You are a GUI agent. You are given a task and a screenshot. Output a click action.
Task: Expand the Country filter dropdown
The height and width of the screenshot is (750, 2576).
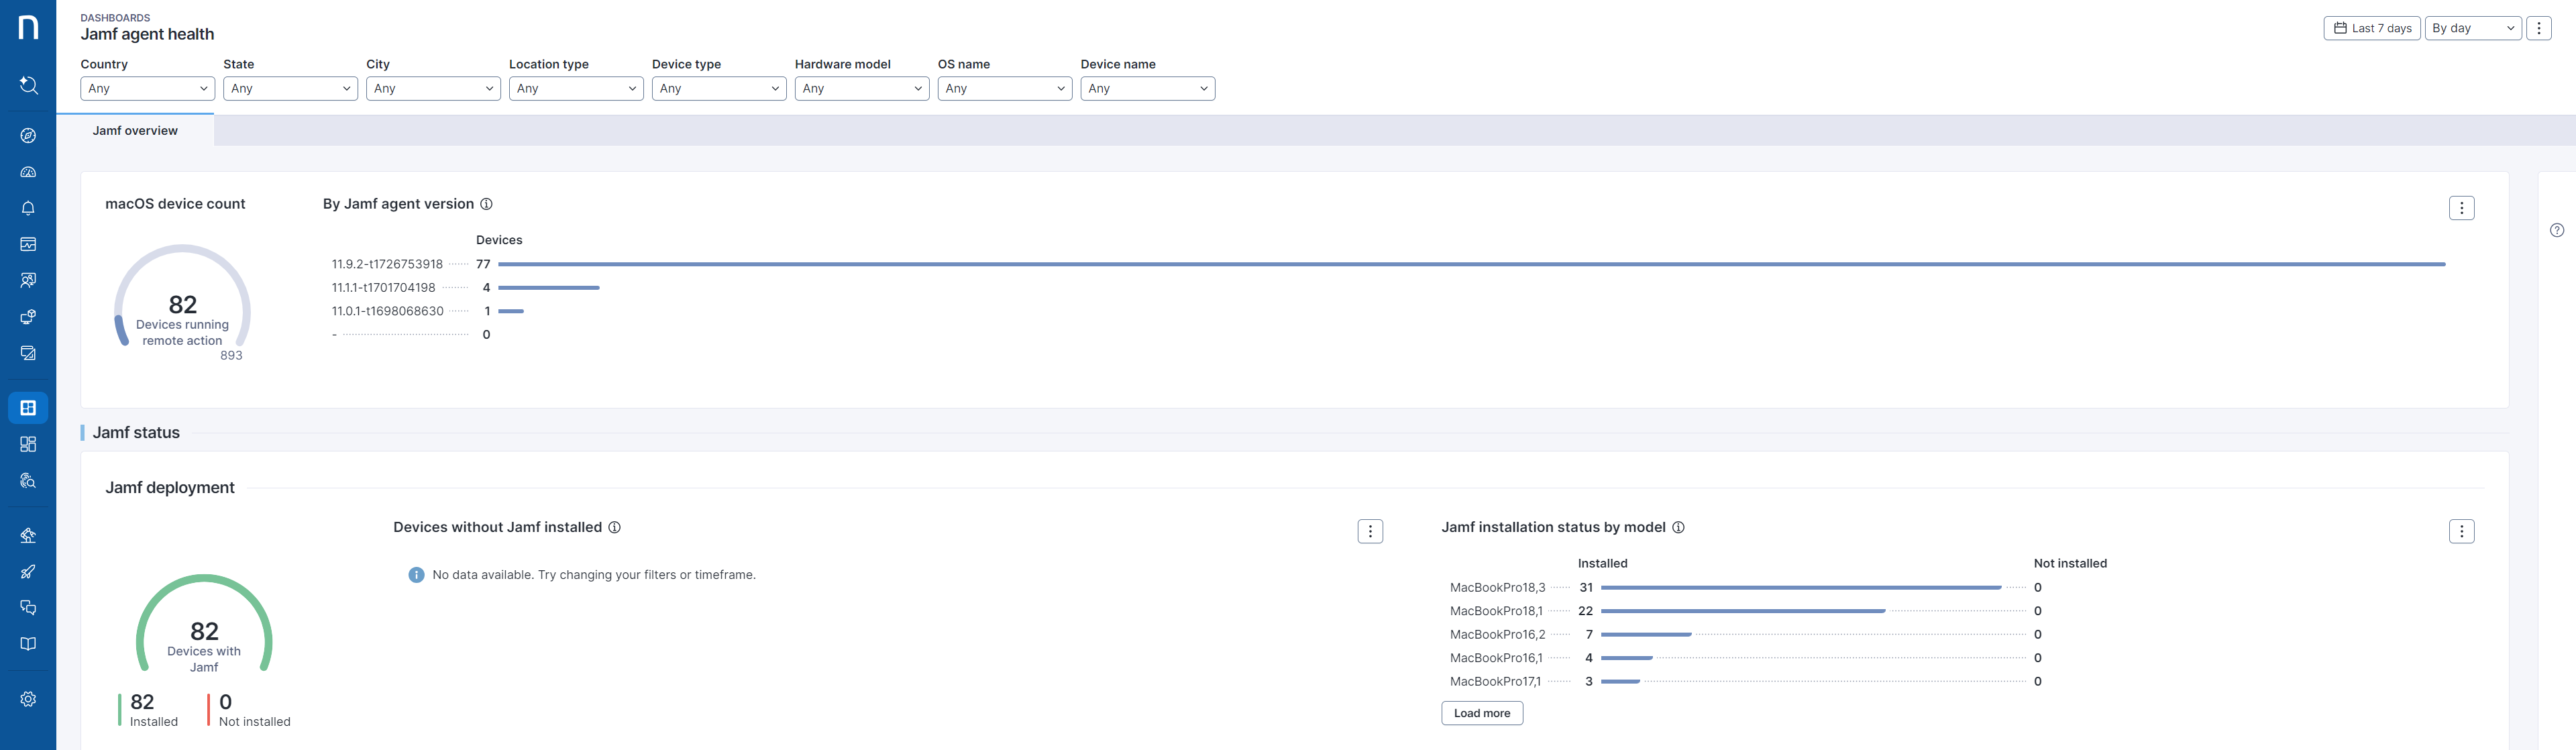pyautogui.click(x=147, y=88)
